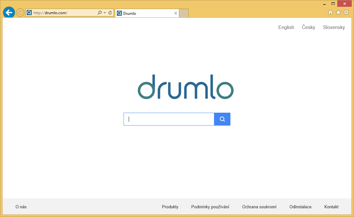
Task: Open the Odinstalace footer link
Action: point(300,207)
